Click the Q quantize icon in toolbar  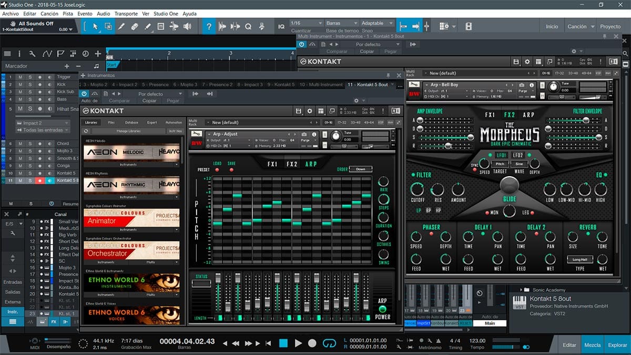[x=248, y=26]
